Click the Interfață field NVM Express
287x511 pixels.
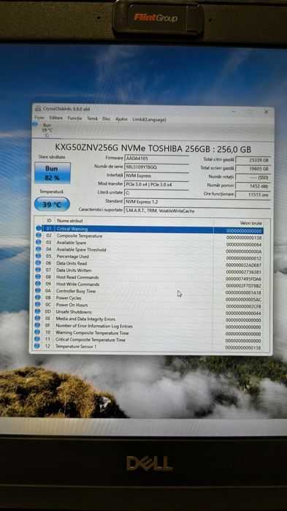coord(156,175)
